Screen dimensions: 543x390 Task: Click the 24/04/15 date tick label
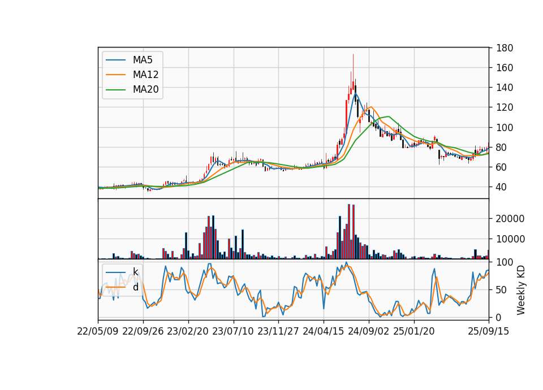pos(324,332)
